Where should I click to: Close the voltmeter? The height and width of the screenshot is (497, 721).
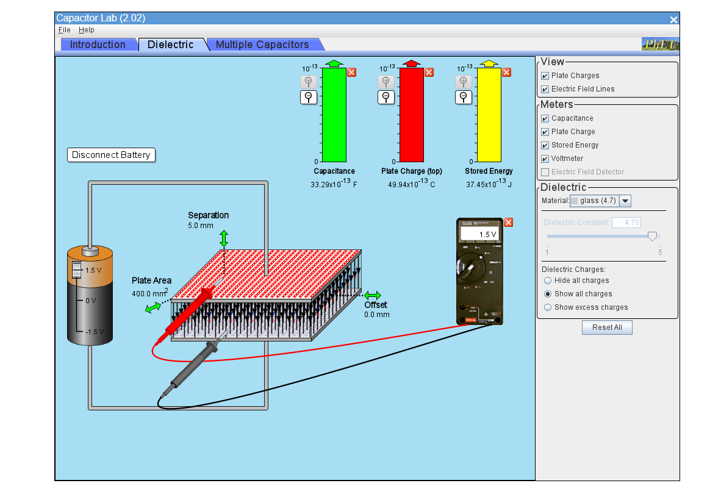click(x=509, y=223)
